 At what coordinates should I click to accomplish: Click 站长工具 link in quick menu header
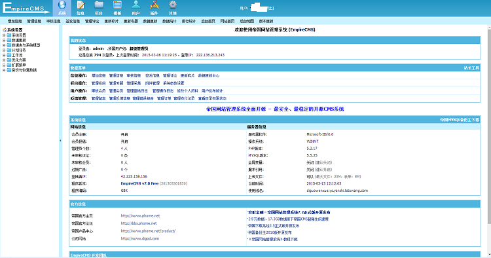pyautogui.click(x=471, y=68)
